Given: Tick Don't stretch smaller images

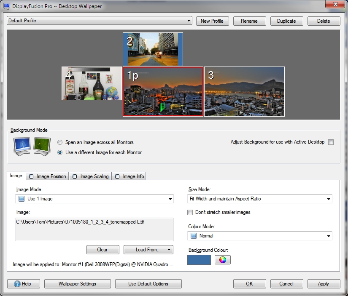Looking at the screenshot, I should coord(190,212).
